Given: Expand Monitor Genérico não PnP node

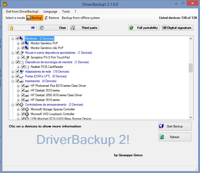Looking at the screenshot, I should (18, 48).
